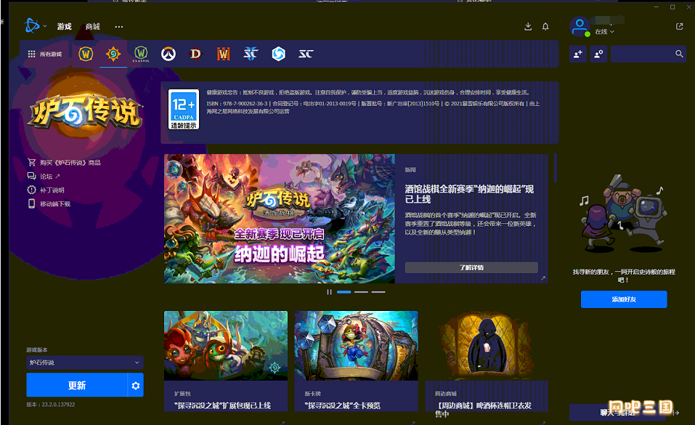695x425 pixels.
Task: Expand the 游戏版本 炉石传说 dropdown
Action: click(85, 363)
